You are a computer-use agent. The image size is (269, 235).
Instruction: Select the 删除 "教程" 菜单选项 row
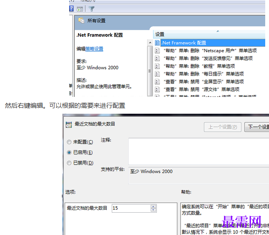click(199, 66)
